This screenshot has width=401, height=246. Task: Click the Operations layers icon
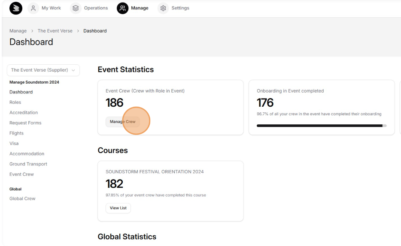point(76,8)
